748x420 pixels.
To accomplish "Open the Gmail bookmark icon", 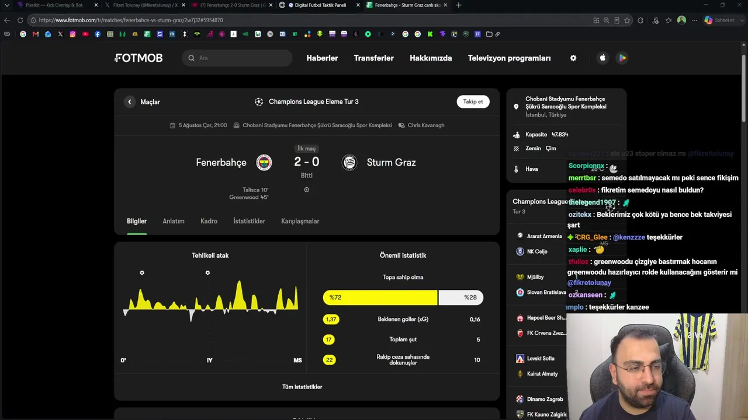I will click(36, 34).
